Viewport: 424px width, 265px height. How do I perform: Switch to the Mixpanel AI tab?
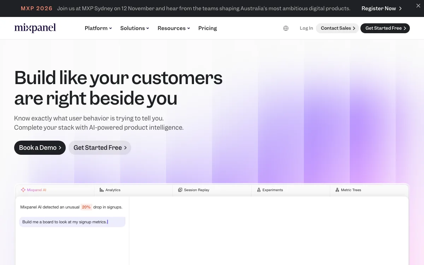tap(55, 190)
